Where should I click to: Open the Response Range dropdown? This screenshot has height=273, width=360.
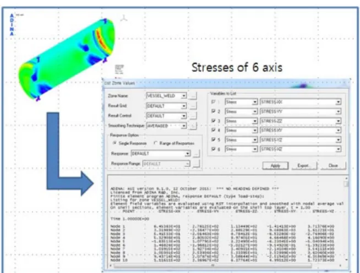coord(166,164)
